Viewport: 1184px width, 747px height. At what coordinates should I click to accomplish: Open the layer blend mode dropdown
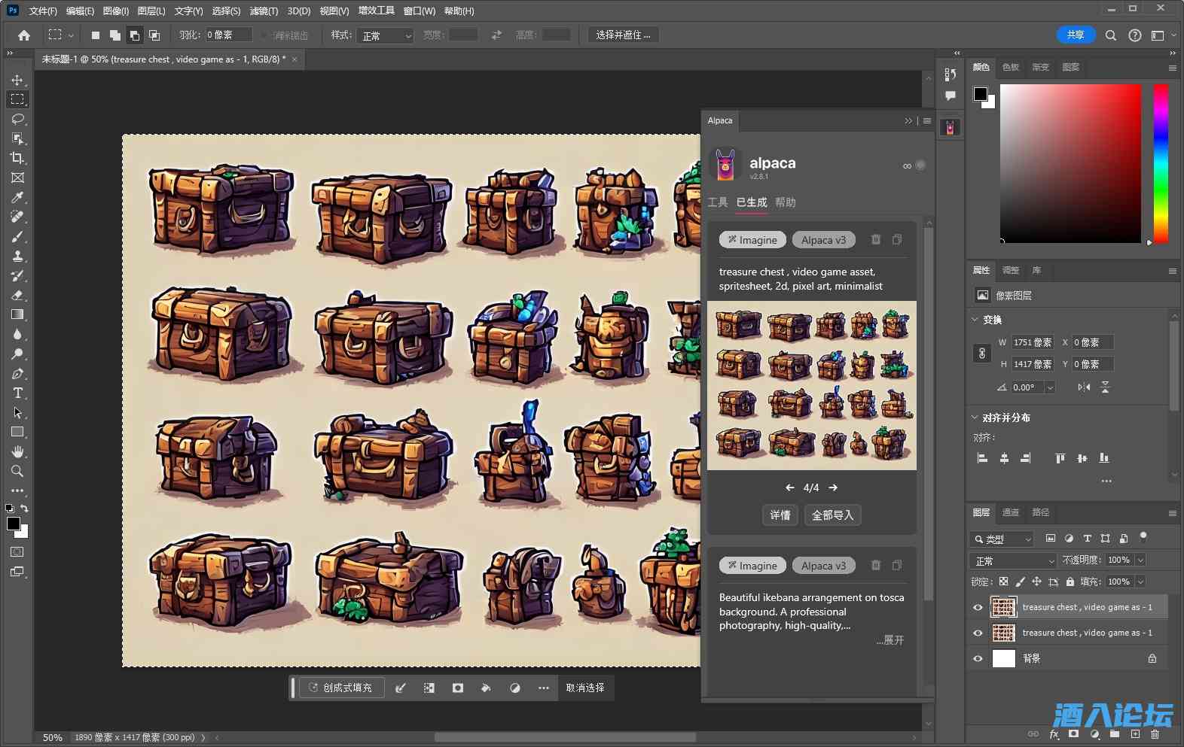pyautogui.click(x=1014, y=560)
